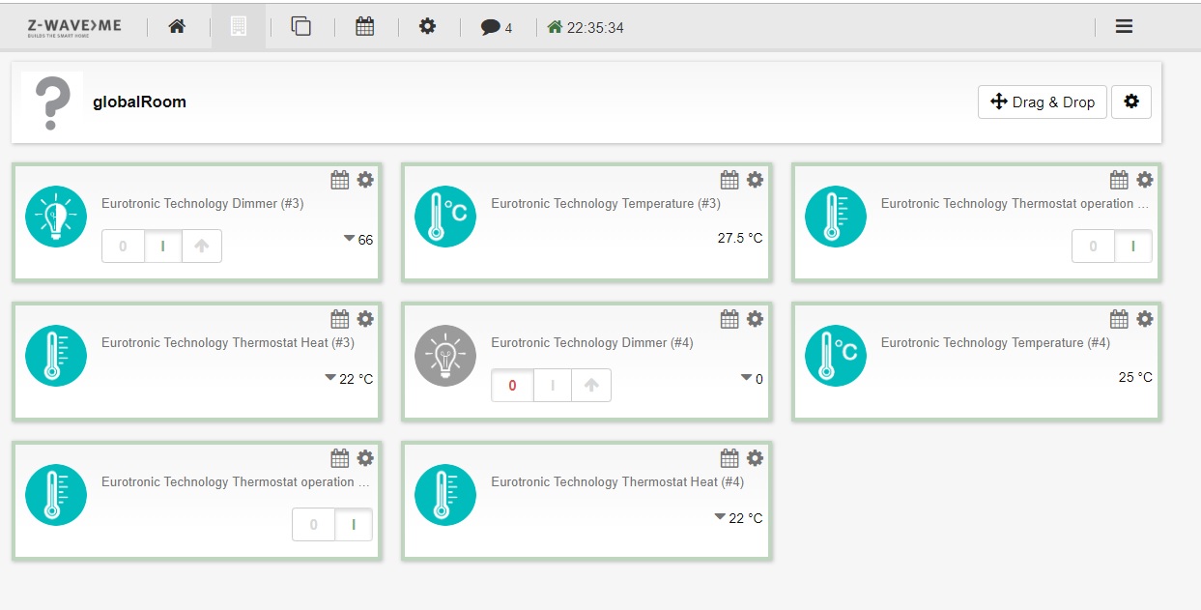Screen dimensions: 1201x610
Task: Switch top-right Thermostat operation on with I
Action: [x=1133, y=246]
